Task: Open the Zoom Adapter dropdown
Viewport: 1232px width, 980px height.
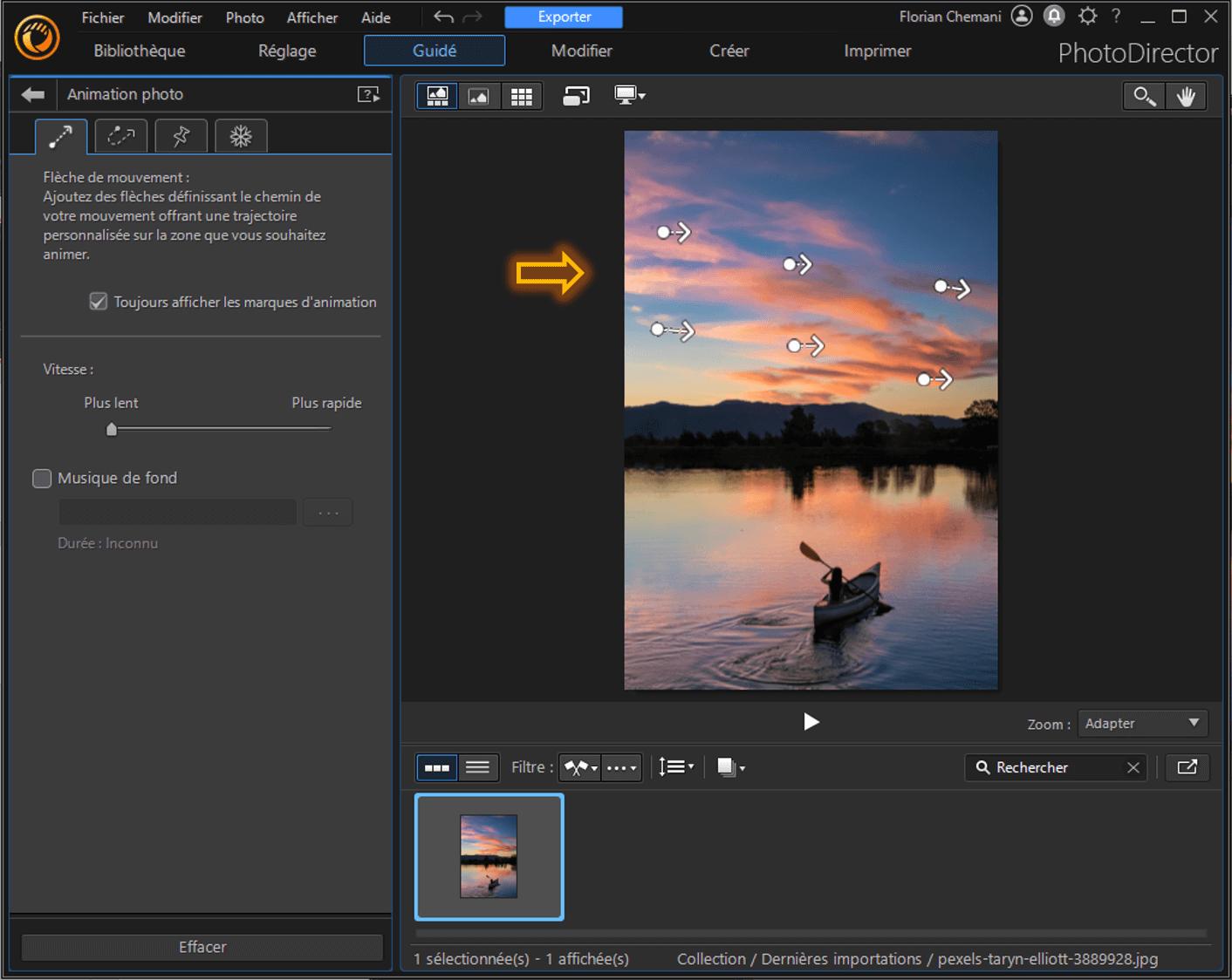Action: tap(1142, 724)
